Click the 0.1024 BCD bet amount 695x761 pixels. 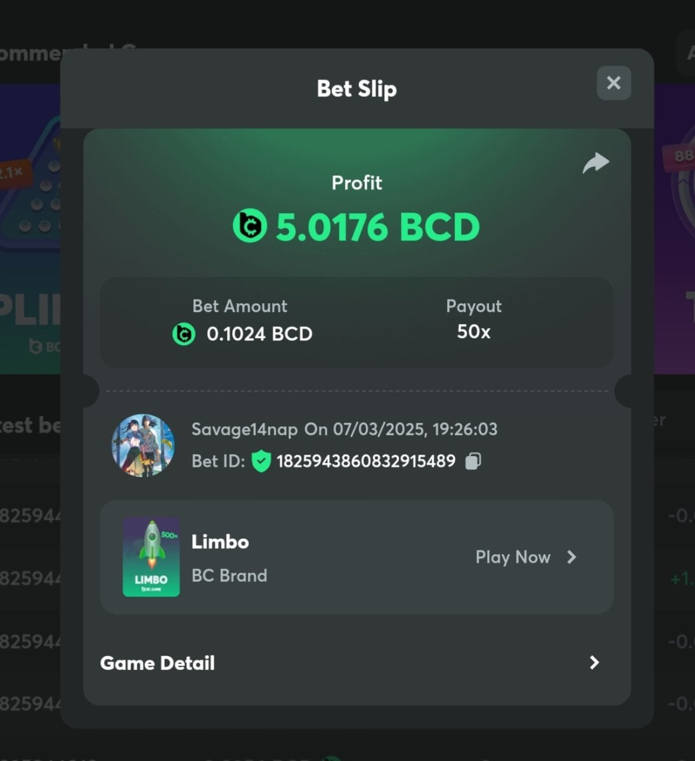259,334
